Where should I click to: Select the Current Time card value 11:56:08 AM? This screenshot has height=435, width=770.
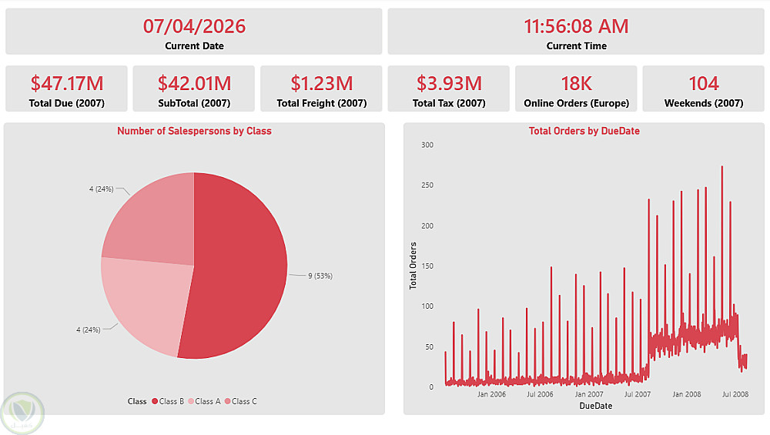(x=576, y=26)
